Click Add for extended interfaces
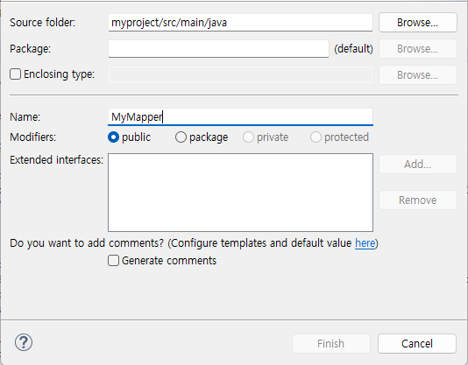Image resolution: width=468 pixels, height=365 pixels. click(417, 164)
